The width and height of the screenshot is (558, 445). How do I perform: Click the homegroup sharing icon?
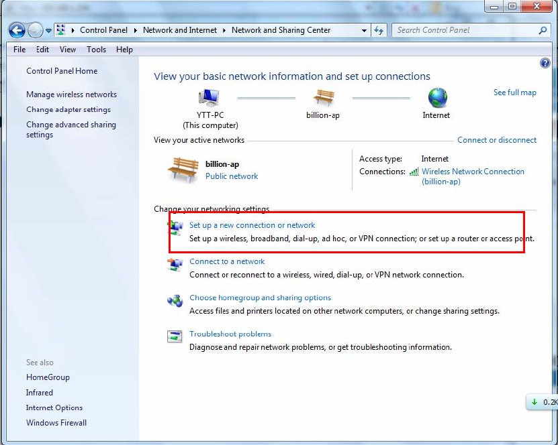coord(175,301)
